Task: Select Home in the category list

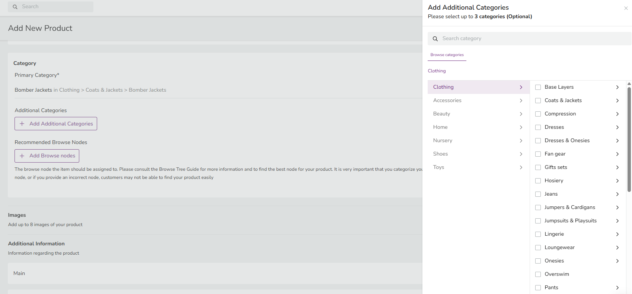Action: coord(440,127)
